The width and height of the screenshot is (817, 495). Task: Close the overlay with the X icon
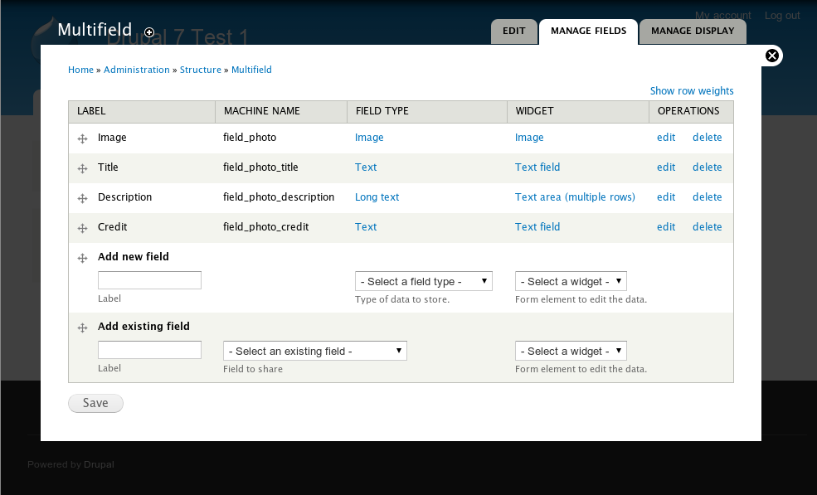(x=772, y=56)
